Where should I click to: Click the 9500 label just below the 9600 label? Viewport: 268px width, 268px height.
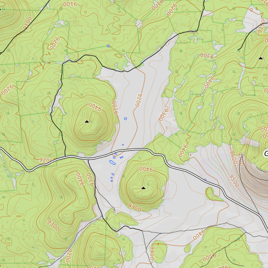pos(234,181)
